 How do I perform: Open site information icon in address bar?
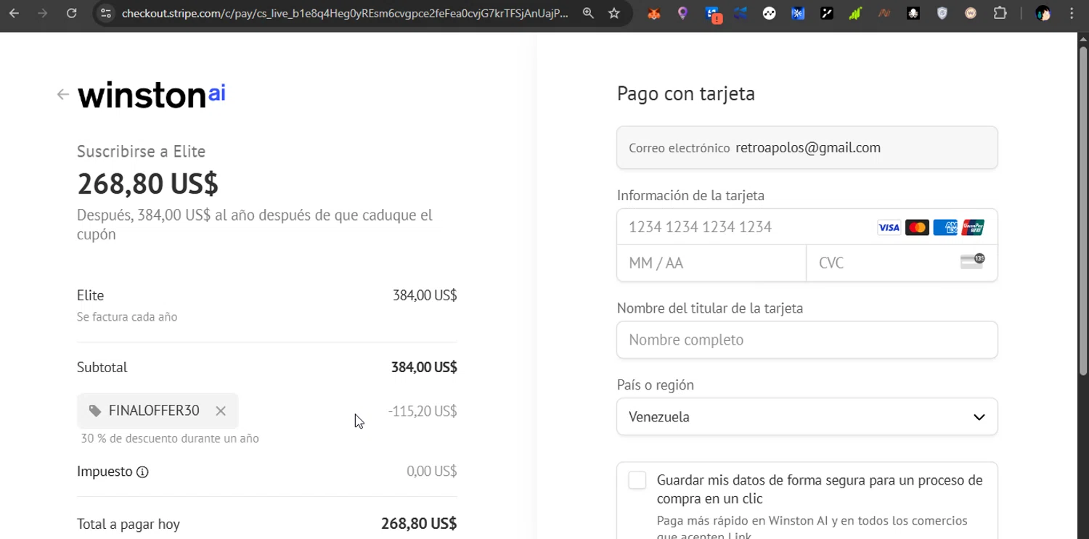coord(106,13)
